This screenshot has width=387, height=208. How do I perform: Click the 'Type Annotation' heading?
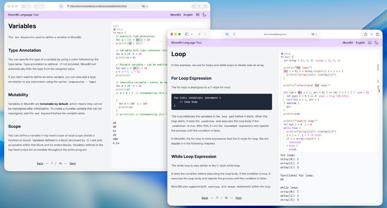(25, 50)
